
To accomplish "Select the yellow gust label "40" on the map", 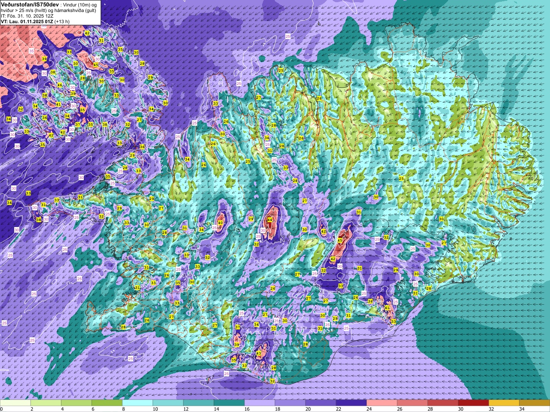I will [220, 223].
